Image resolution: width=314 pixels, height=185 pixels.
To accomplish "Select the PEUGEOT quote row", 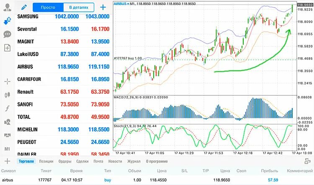I will click(64, 142).
